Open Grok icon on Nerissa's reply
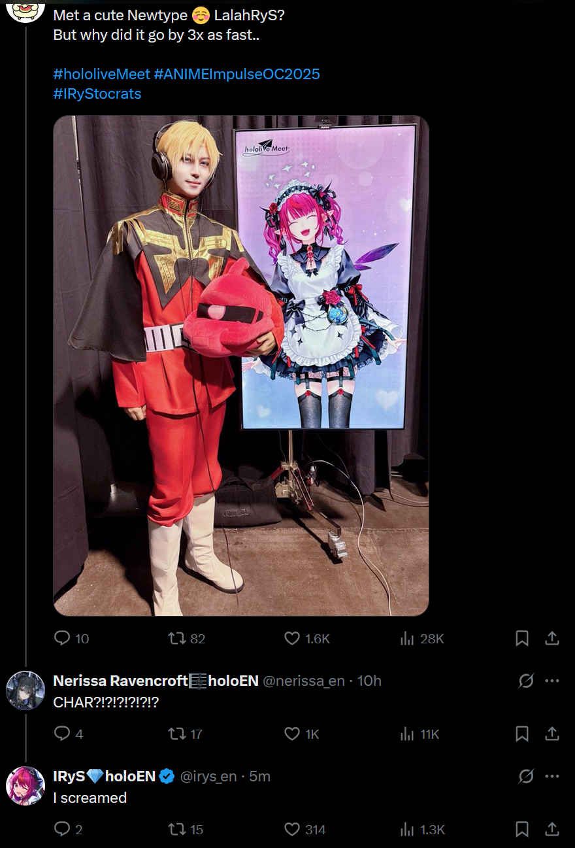Image resolution: width=575 pixels, height=848 pixels. 526,681
